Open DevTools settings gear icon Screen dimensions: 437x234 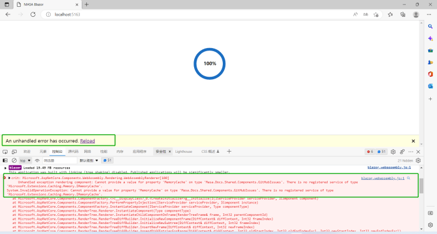point(393,152)
